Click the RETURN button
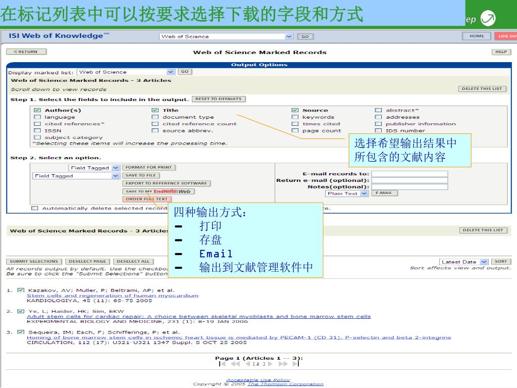The width and height of the screenshot is (517, 388). tap(26, 52)
